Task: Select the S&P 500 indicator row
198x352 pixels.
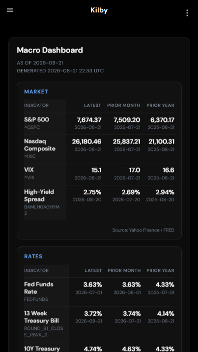Action: [x=99, y=123]
